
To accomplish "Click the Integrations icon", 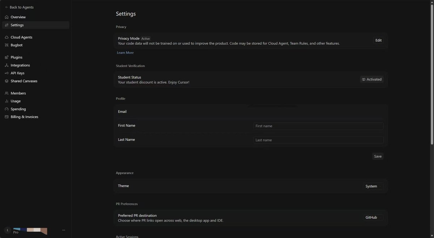I will [x=7, y=65].
